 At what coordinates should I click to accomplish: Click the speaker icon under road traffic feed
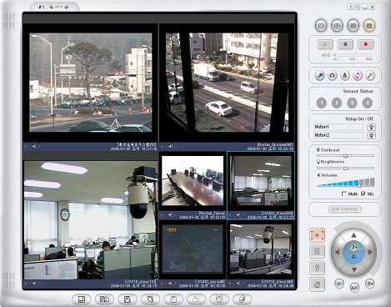(170, 146)
